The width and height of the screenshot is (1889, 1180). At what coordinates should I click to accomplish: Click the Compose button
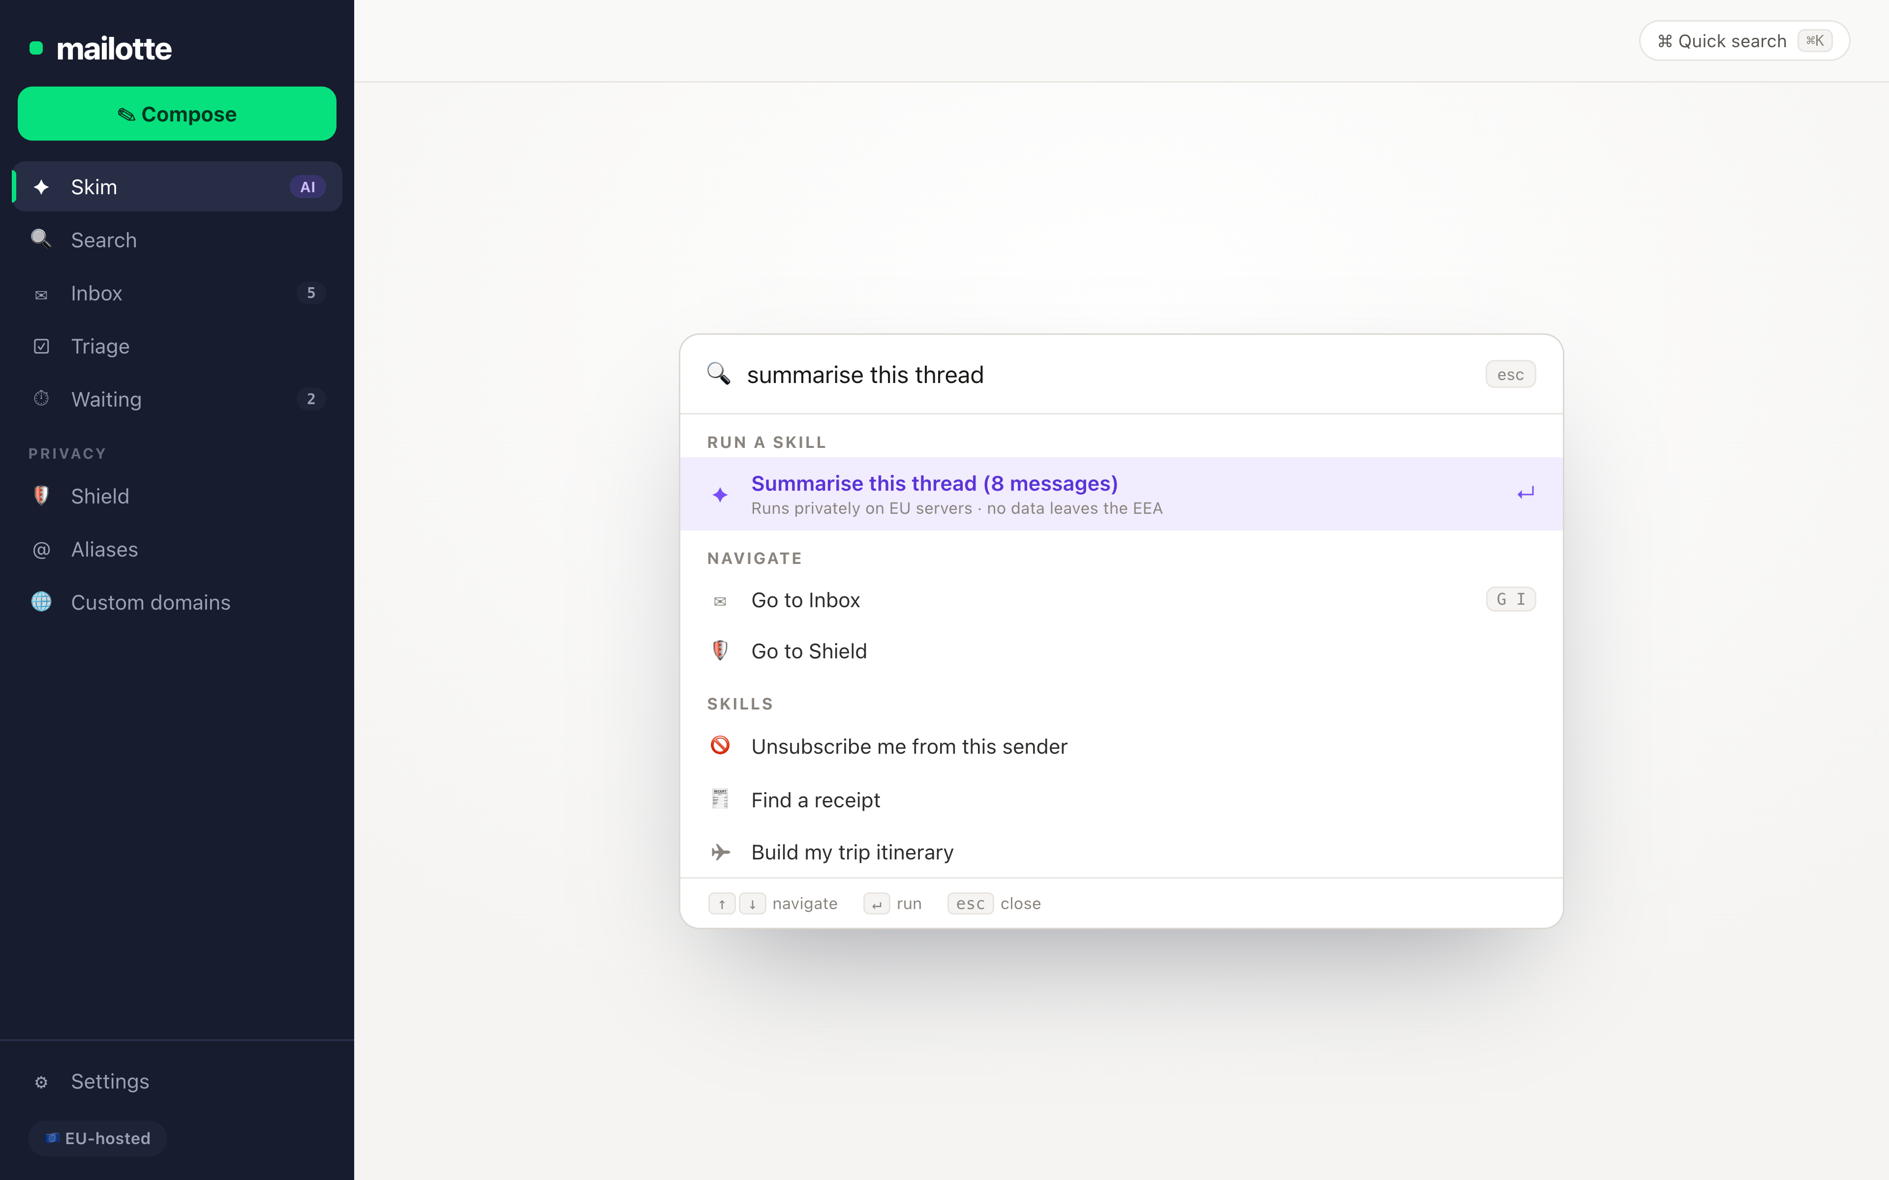tap(177, 114)
